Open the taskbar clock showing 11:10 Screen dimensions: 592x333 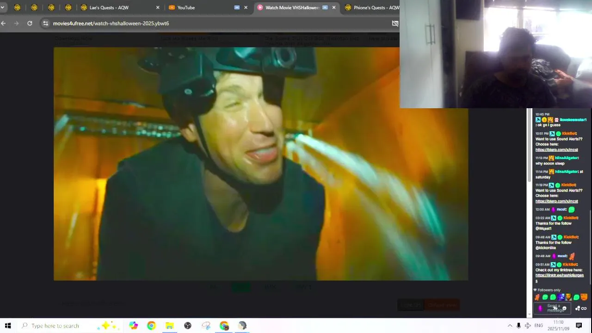tap(559, 326)
